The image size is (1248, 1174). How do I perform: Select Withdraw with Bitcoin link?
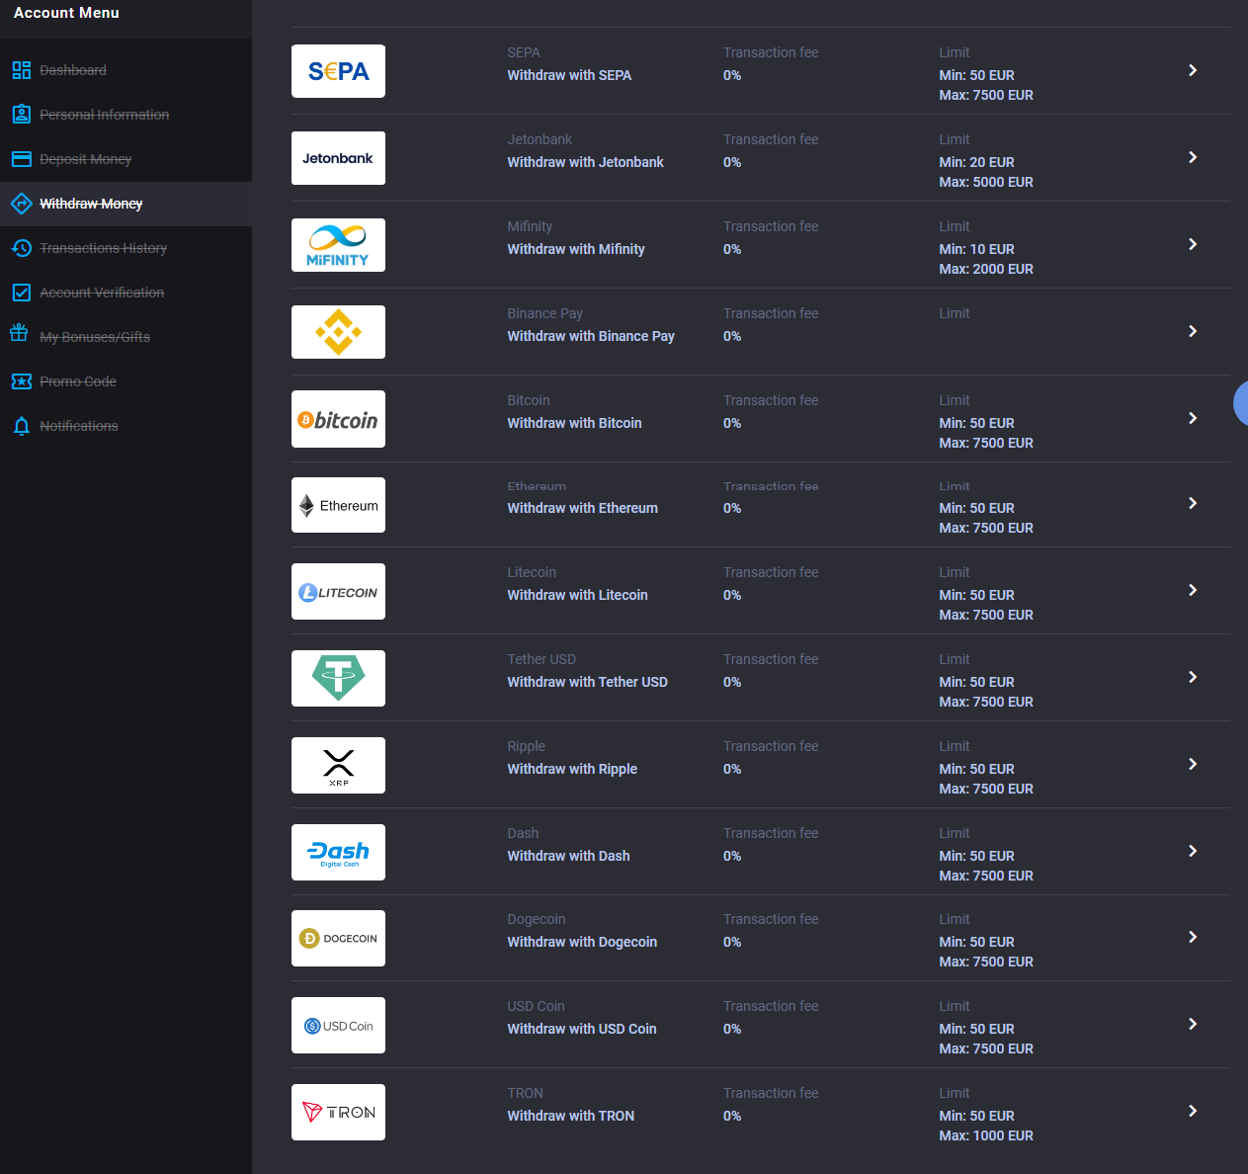click(574, 423)
